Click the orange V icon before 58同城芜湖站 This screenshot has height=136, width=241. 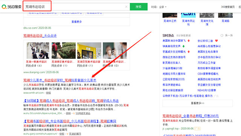tap(74, 113)
